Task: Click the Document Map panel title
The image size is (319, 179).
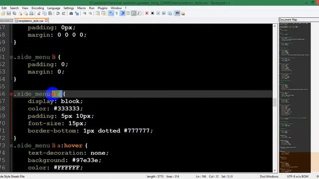Action: point(288,19)
